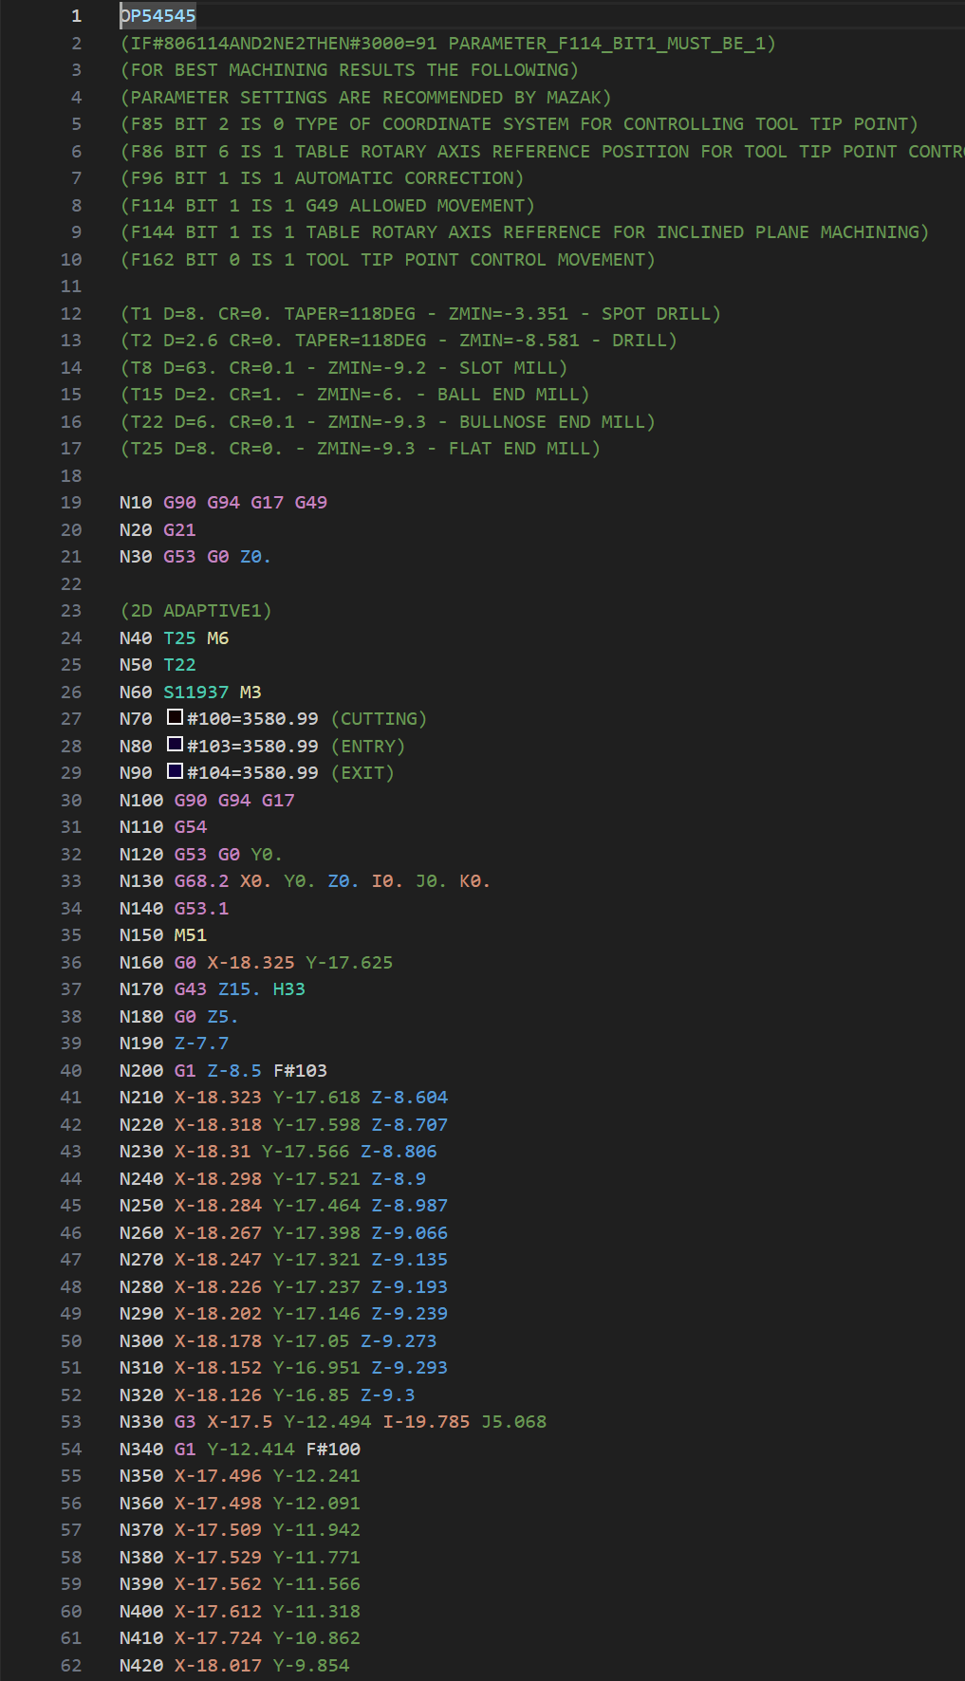965x1681 pixels.
Task: Select line number 23 in the gutter
Action: pos(71,611)
